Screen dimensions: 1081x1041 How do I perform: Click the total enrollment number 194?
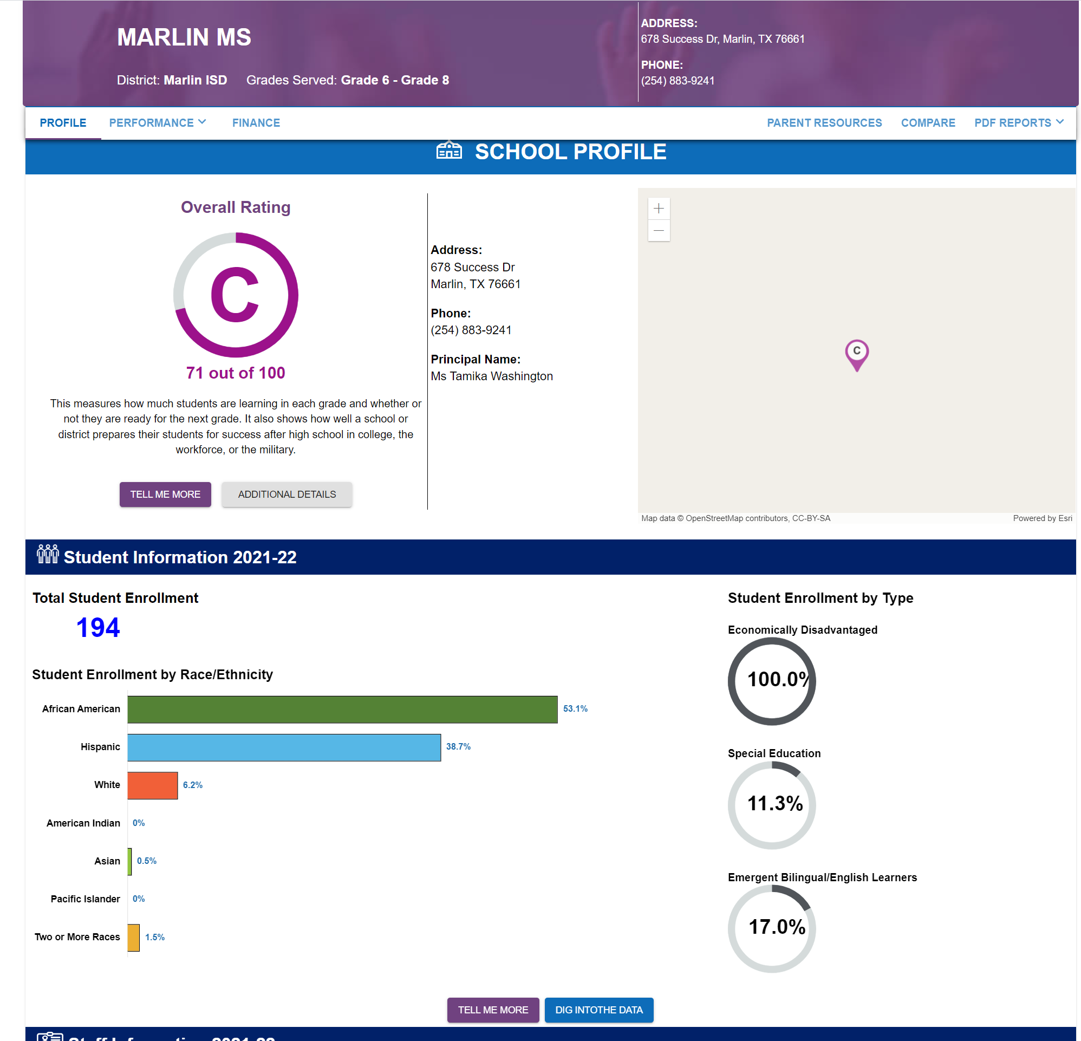tap(97, 627)
